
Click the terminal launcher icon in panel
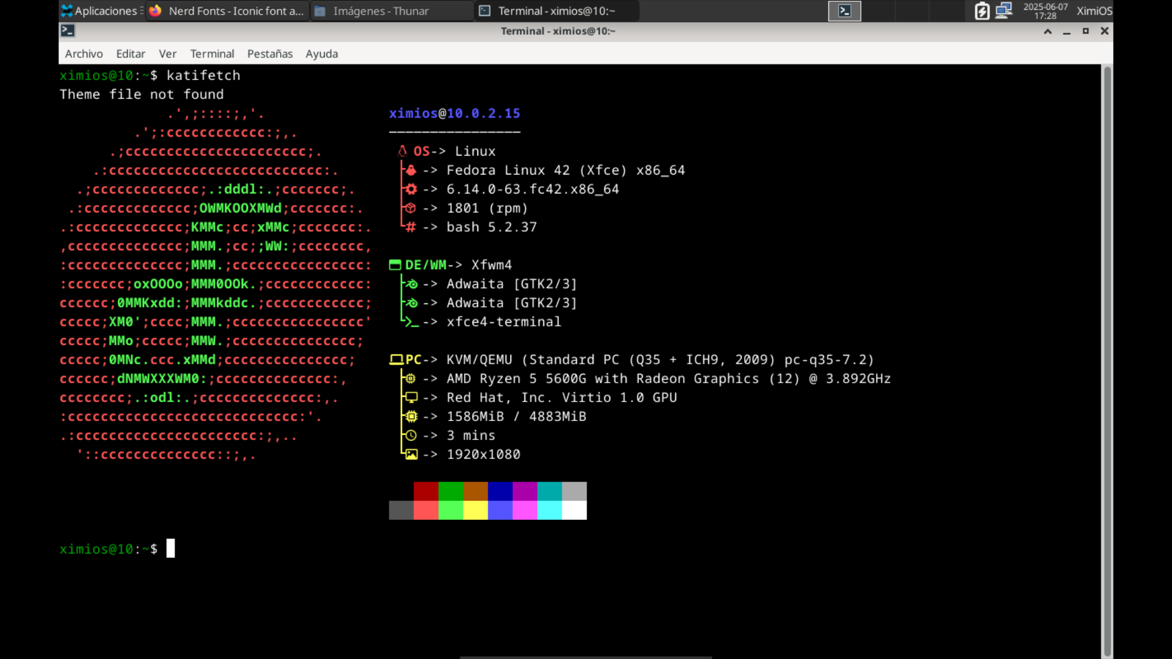[844, 10]
